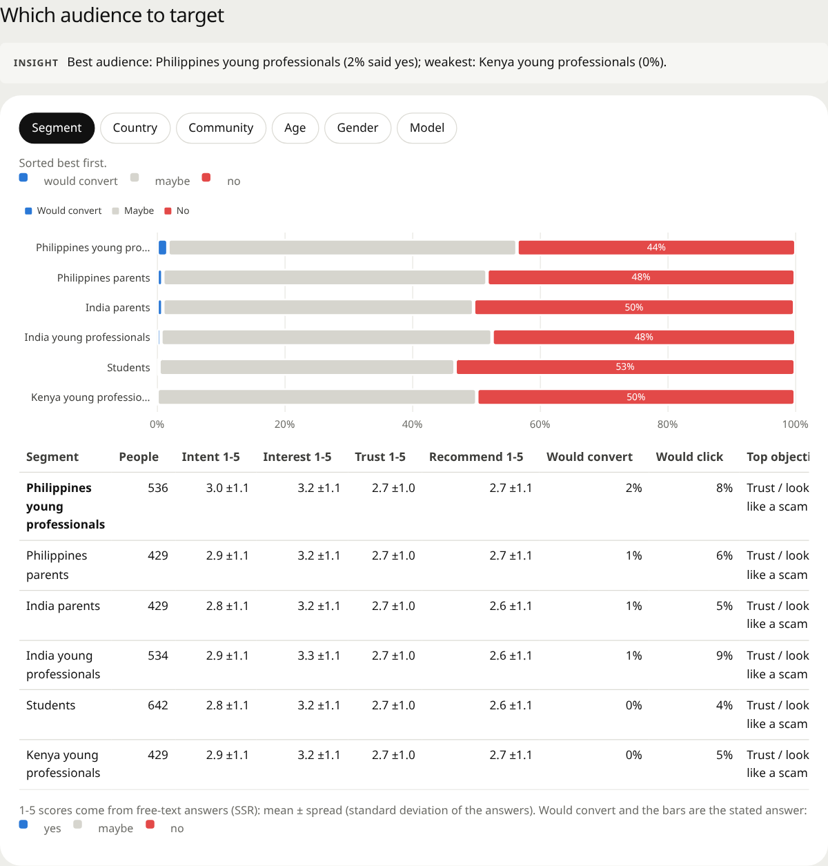Click the red 48% bar for India young professionals
The image size is (828, 866).
click(x=644, y=337)
